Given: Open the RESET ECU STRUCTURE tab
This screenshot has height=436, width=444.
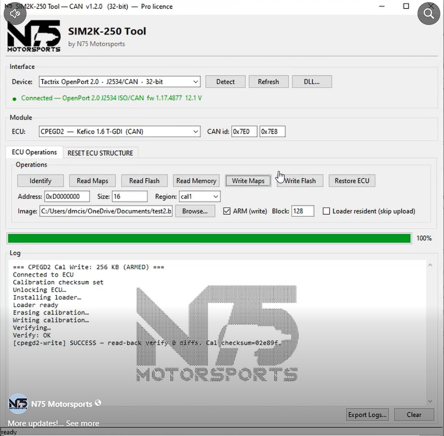Looking at the screenshot, I should click(x=100, y=153).
